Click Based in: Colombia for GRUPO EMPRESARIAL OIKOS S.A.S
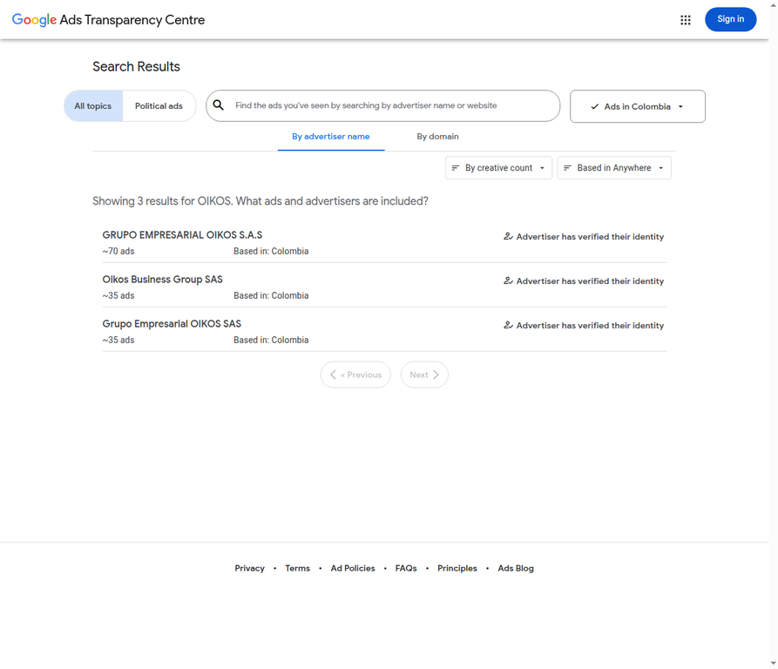The image size is (778, 669). coord(271,251)
